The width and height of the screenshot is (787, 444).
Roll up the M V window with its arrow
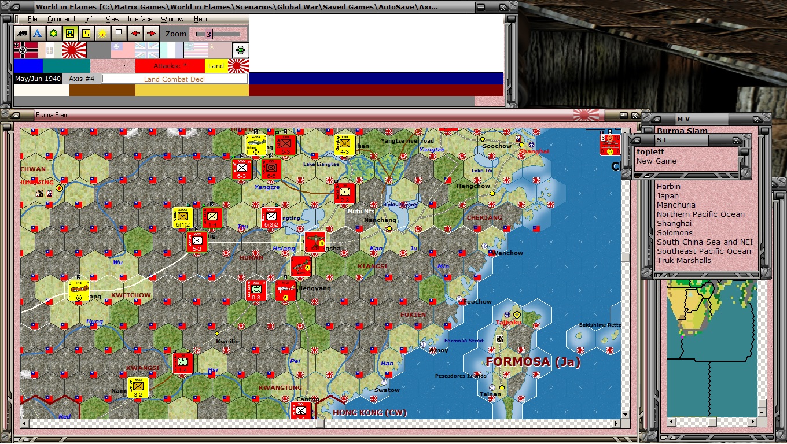tap(654, 119)
